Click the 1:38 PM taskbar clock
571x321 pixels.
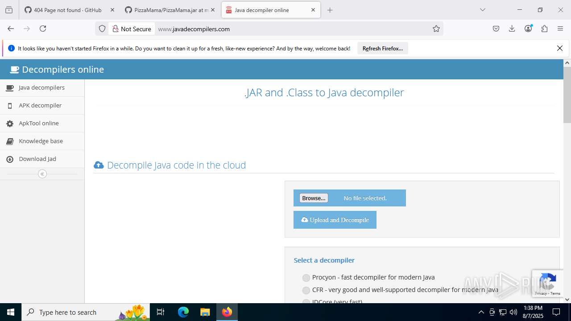533,312
